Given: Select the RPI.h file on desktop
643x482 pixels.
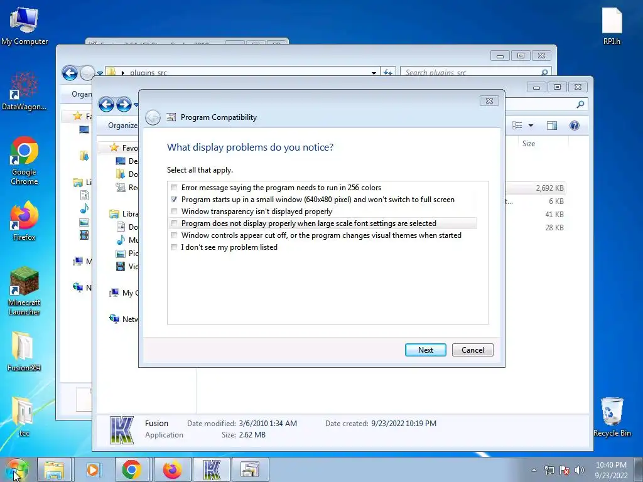Looking at the screenshot, I should click(x=612, y=26).
